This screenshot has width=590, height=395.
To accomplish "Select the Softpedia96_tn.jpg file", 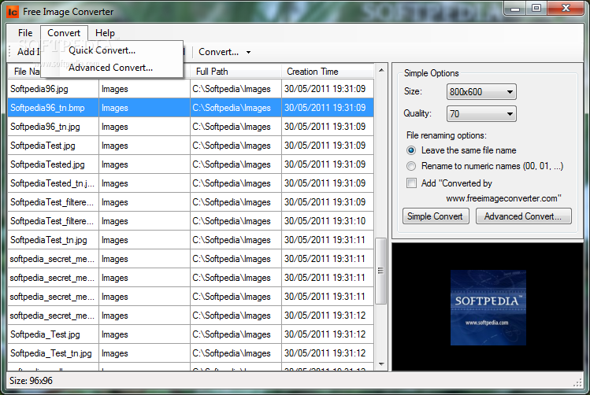I will click(53, 127).
